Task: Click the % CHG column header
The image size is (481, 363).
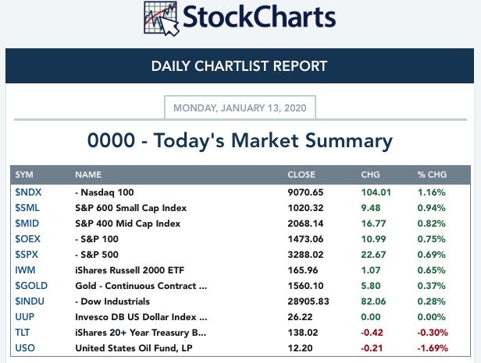Action: pyautogui.click(x=432, y=174)
